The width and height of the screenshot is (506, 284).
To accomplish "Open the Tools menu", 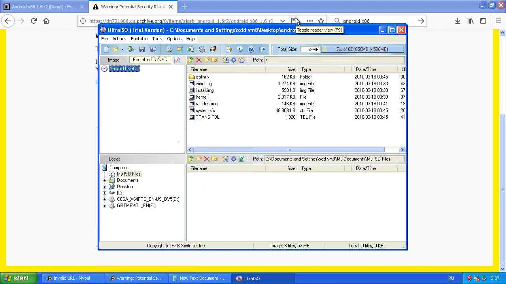I will click(157, 39).
